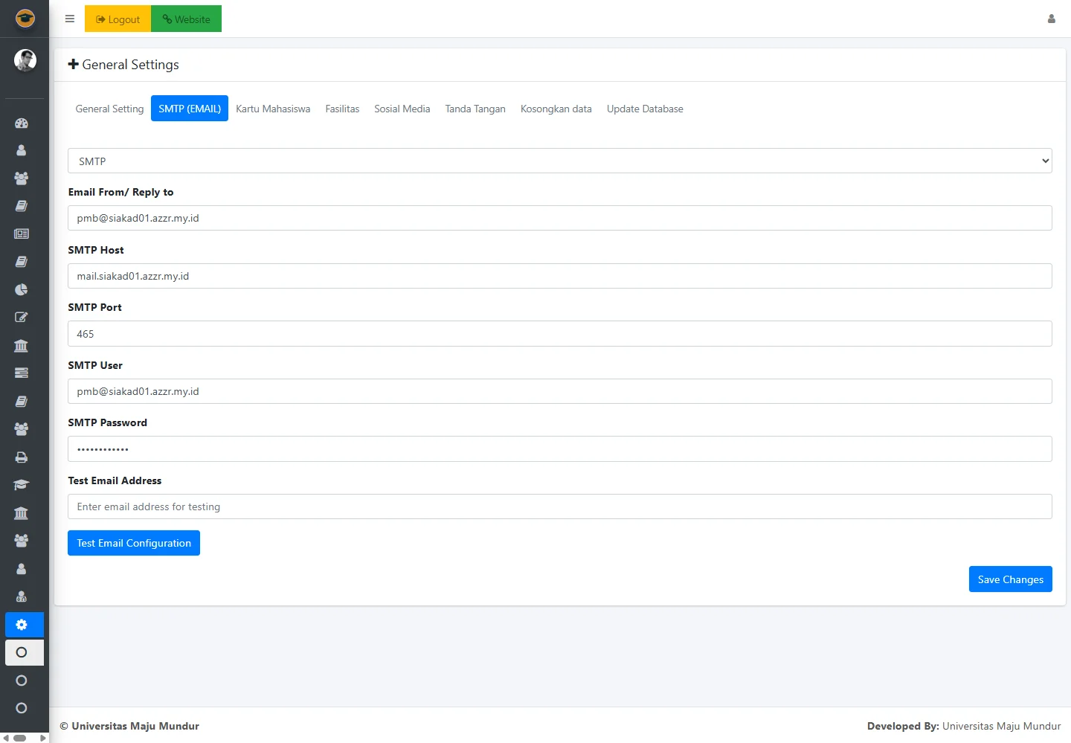The width and height of the screenshot is (1071, 743).
Task: Toggle the hamburger menu icon
Action: 70,19
